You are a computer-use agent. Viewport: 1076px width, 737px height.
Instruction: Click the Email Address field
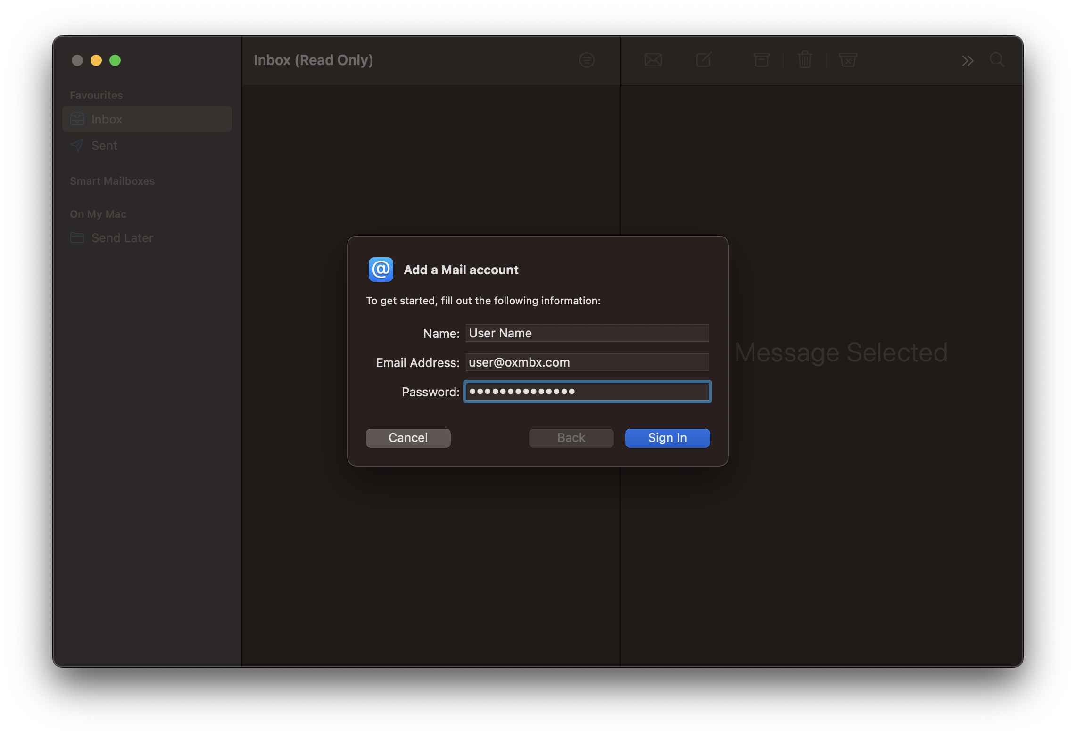point(587,362)
